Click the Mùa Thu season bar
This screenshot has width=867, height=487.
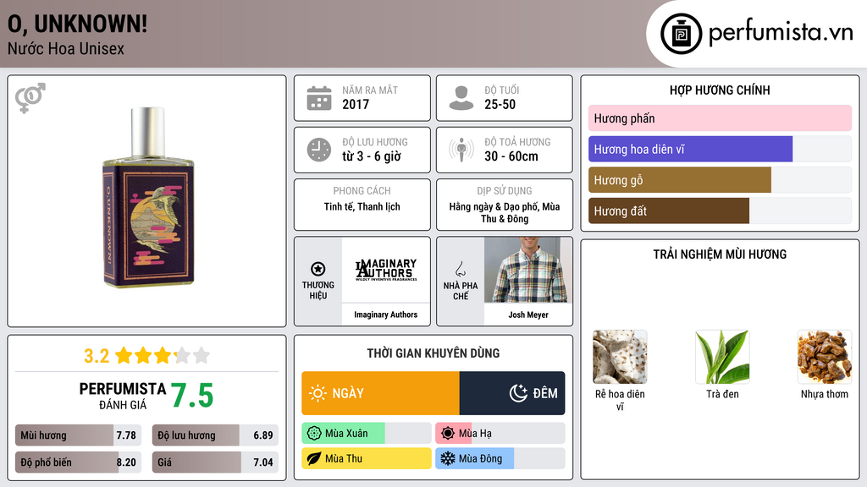[x=366, y=458]
